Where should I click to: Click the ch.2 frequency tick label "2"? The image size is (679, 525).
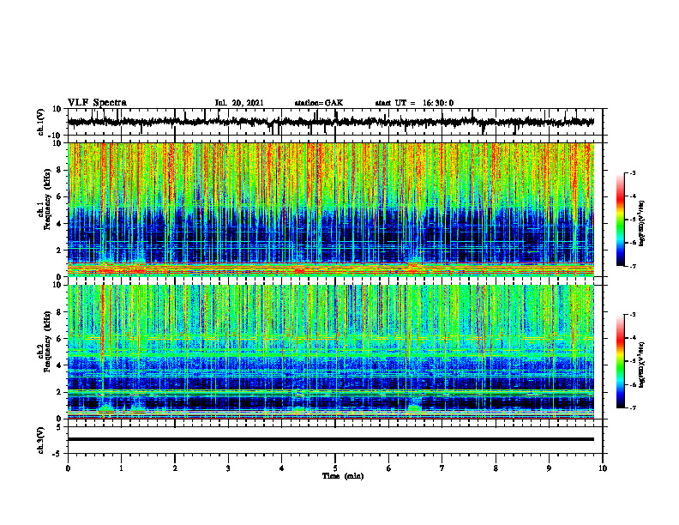59,392
